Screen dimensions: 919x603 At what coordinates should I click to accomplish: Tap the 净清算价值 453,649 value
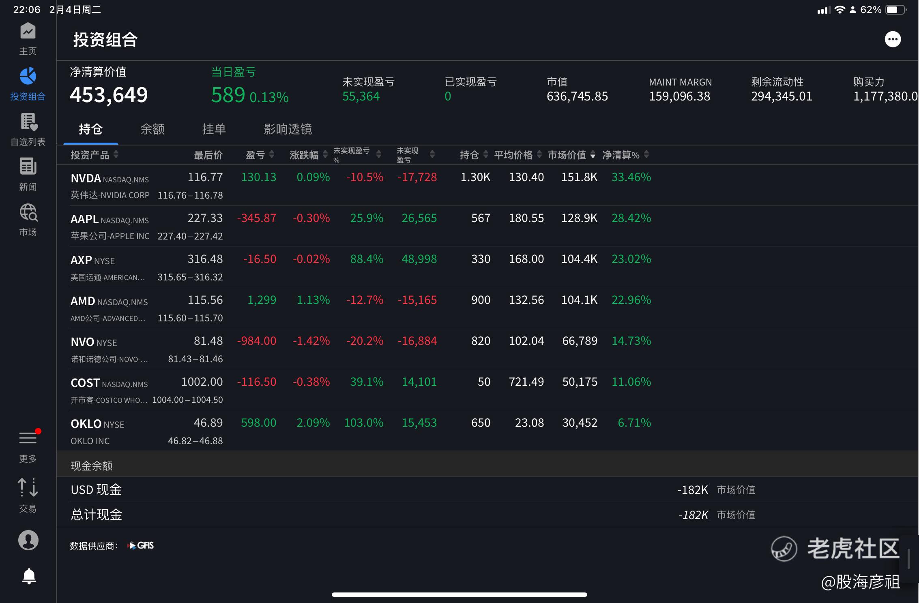coord(109,95)
